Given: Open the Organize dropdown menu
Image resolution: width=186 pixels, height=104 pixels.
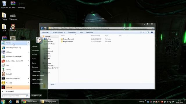Looking at the screenshot, I should click(46, 32).
